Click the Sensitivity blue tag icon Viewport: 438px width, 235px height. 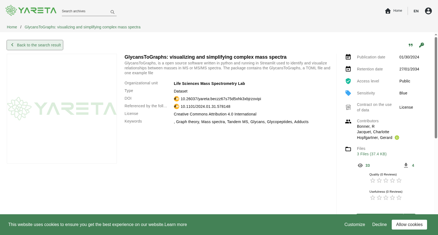click(x=348, y=93)
